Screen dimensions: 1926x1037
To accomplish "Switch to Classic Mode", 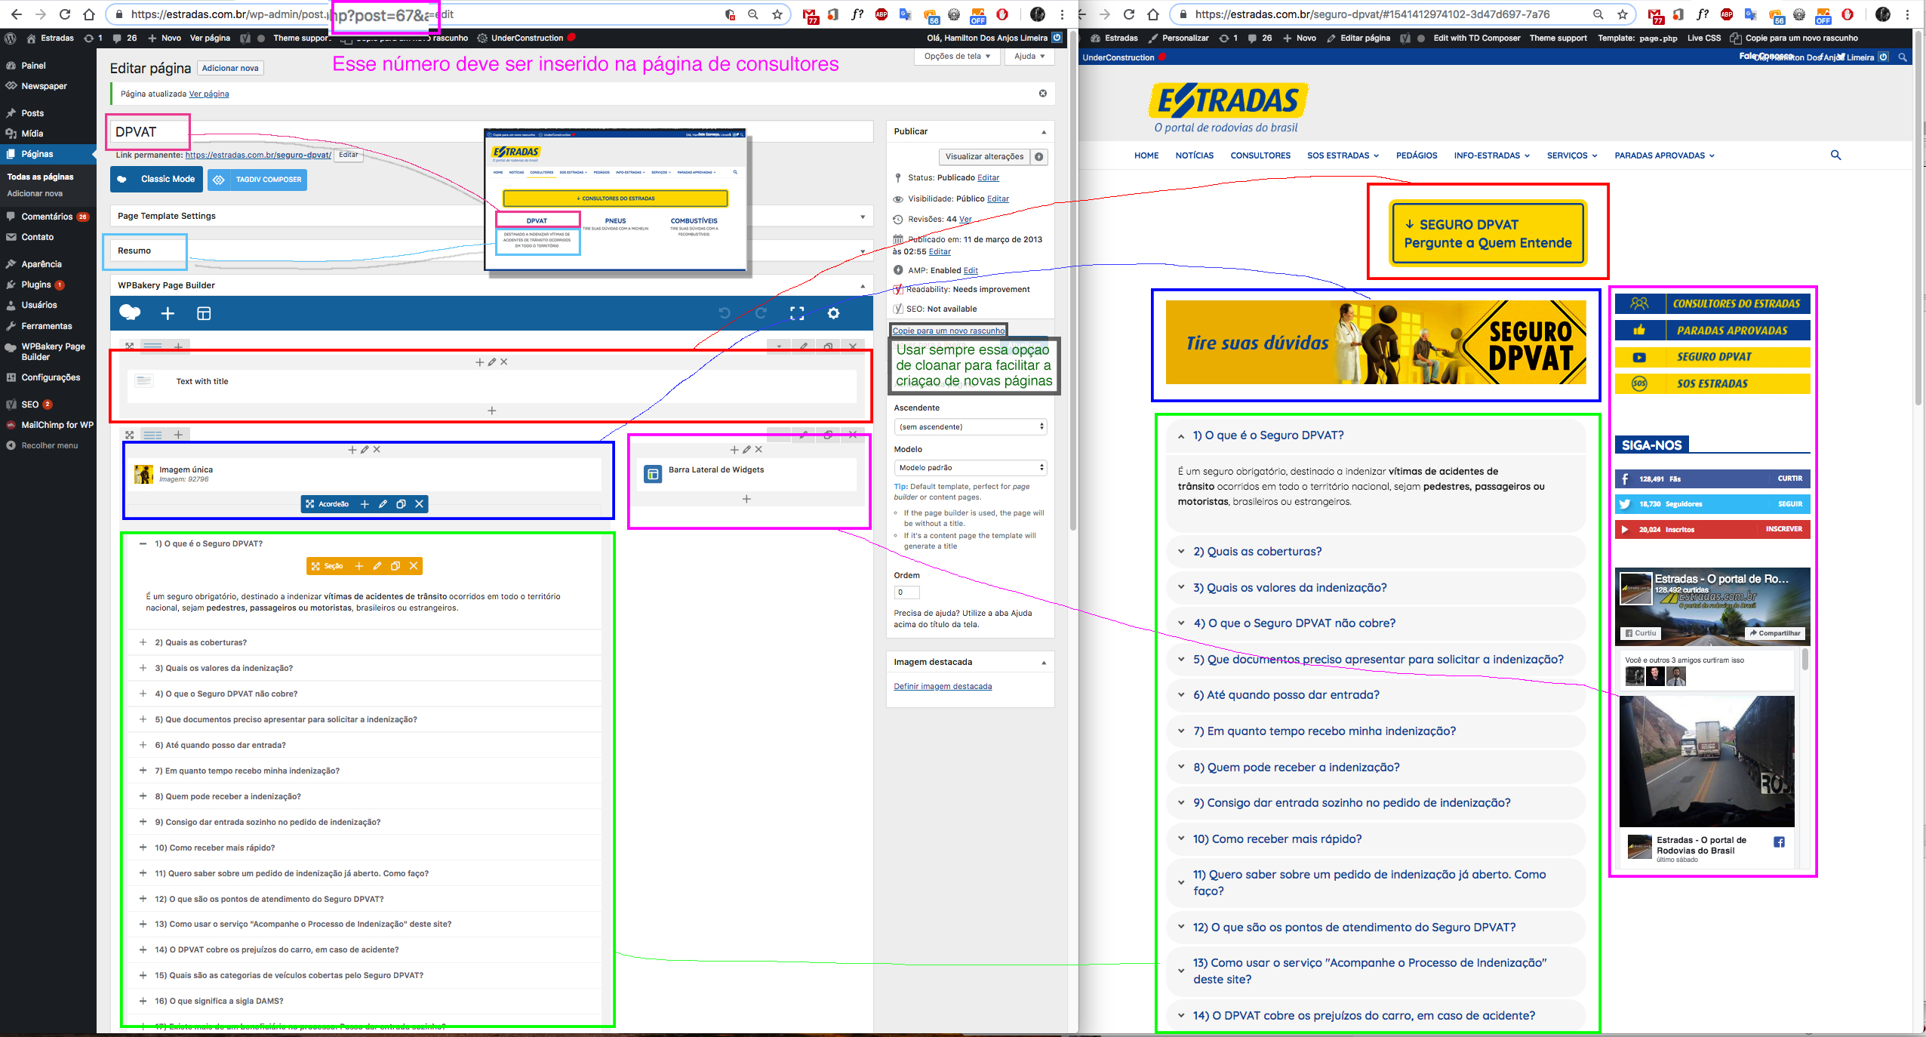I will pyautogui.click(x=157, y=180).
